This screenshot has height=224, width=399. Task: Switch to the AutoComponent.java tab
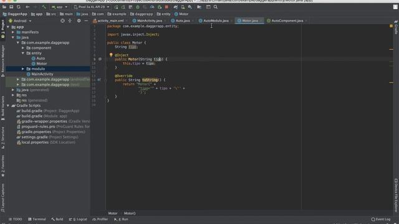tap(287, 21)
